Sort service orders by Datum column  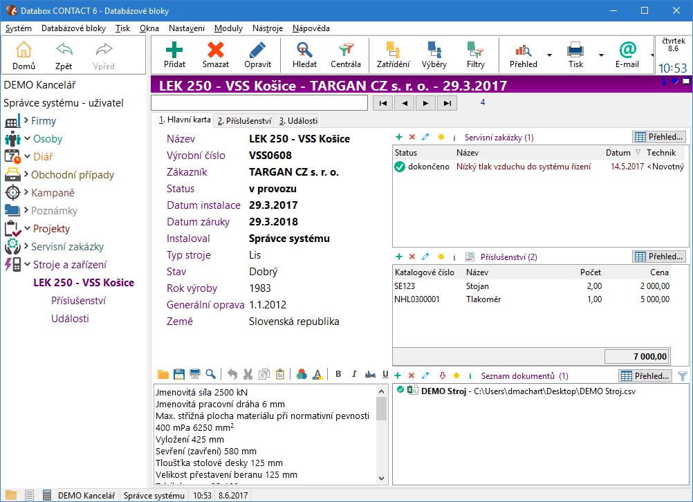tap(622, 152)
